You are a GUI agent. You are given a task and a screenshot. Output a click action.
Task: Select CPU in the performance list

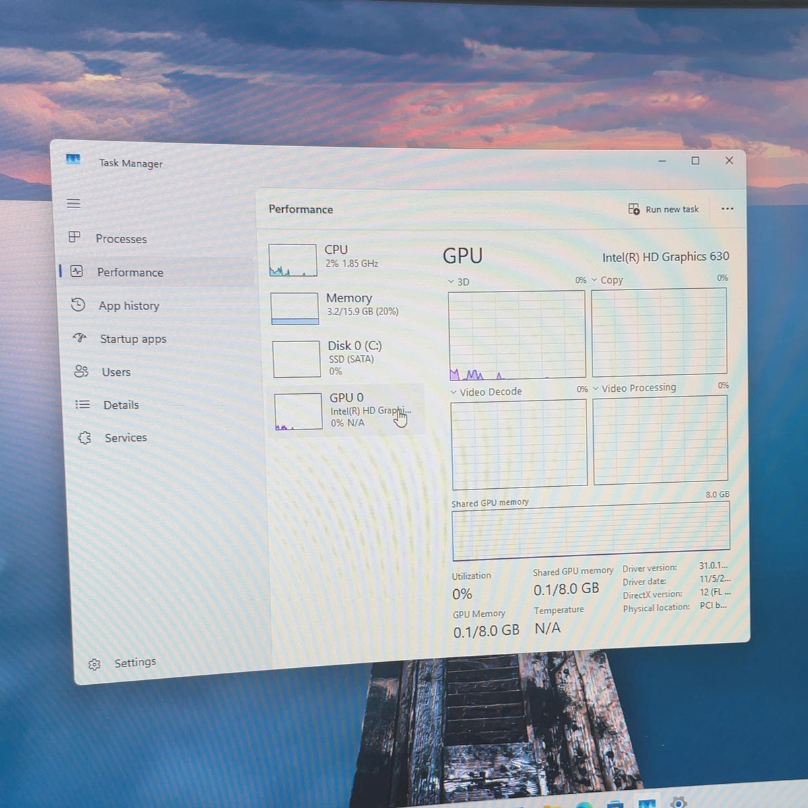(x=343, y=259)
